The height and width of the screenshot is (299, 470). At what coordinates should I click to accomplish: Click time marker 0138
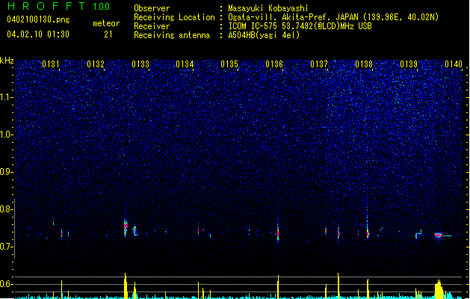tap(364, 64)
